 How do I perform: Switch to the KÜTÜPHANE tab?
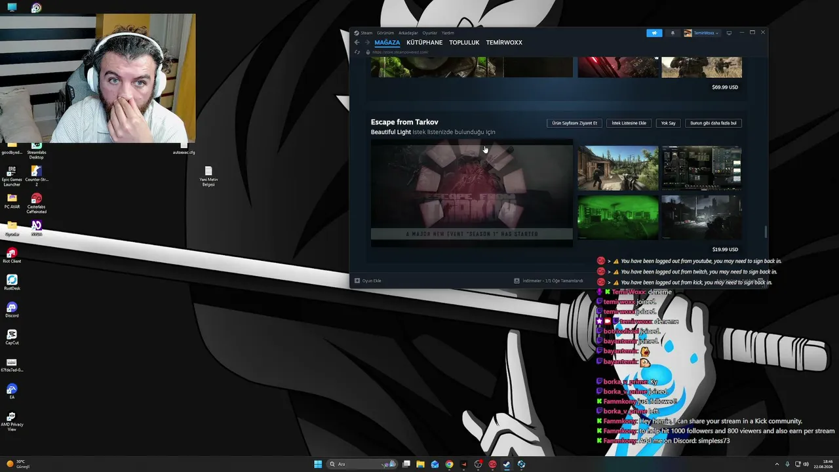[x=425, y=43]
